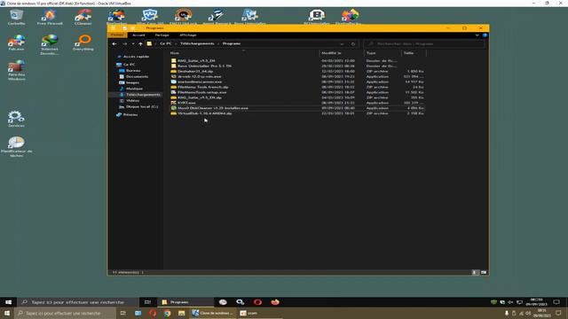The width and height of the screenshot is (568, 319).
Task: Open File Explorer on the host taskbar
Action: [181, 313]
